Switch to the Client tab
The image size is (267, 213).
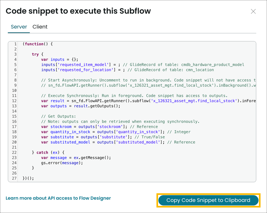pyautogui.click(x=40, y=27)
